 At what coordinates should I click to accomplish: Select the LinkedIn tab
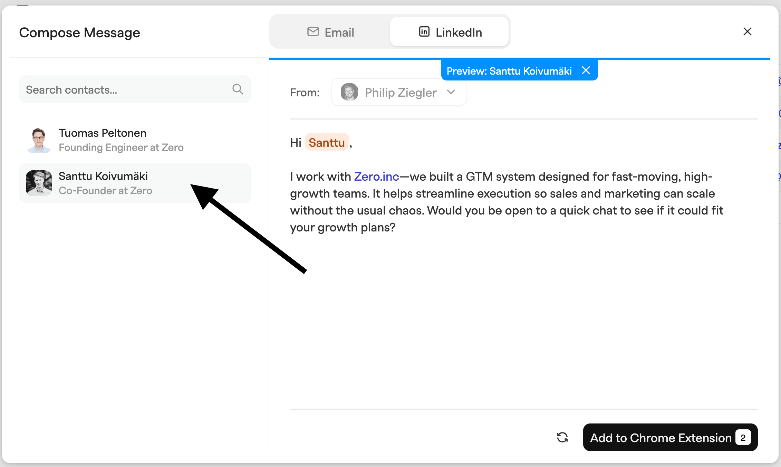pyautogui.click(x=450, y=32)
